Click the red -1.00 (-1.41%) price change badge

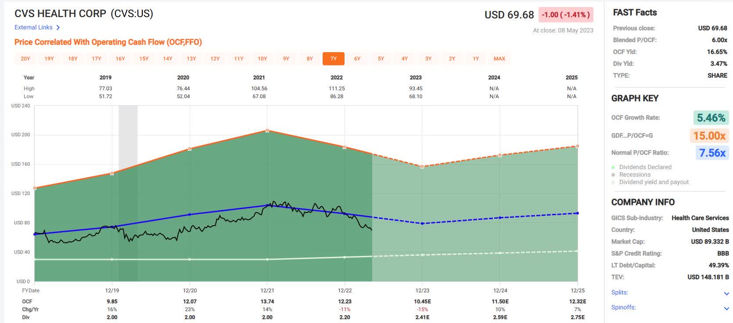coord(566,14)
